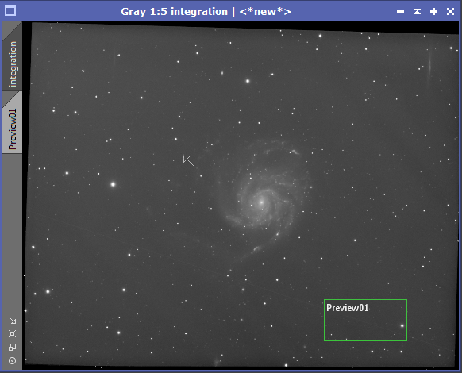462x373 pixels.
Task: Click the Preview01 label inside green rectangle
Action: pyautogui.click(x=348, y=308)
